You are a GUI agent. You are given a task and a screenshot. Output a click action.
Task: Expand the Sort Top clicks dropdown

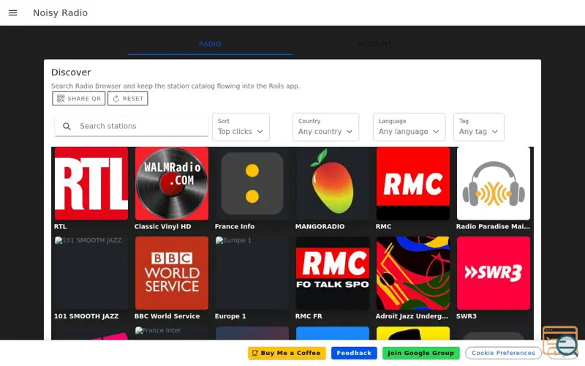click(x=241, y=127)
